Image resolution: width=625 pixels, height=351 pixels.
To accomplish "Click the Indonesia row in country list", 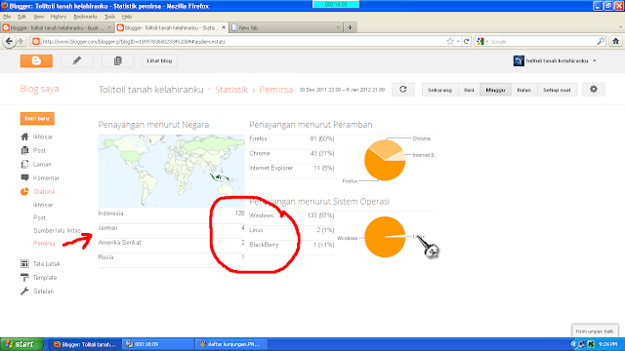I will (x=172, y=214).
